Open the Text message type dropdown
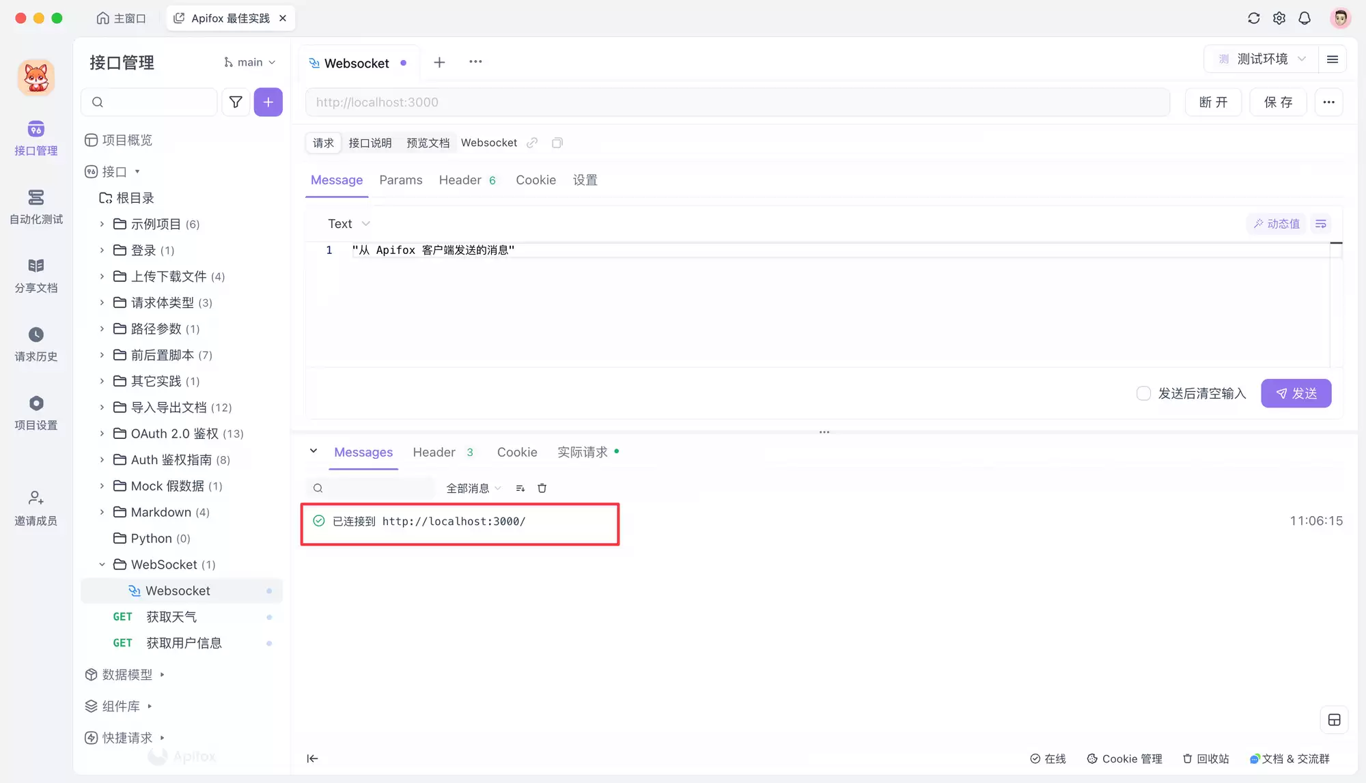The width and height of the screenshot is (1366, 783). coord(349,224)
